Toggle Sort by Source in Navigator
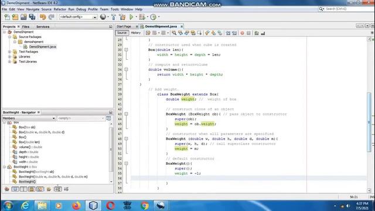This screenshot has height=211, width=375. (66, 189)
